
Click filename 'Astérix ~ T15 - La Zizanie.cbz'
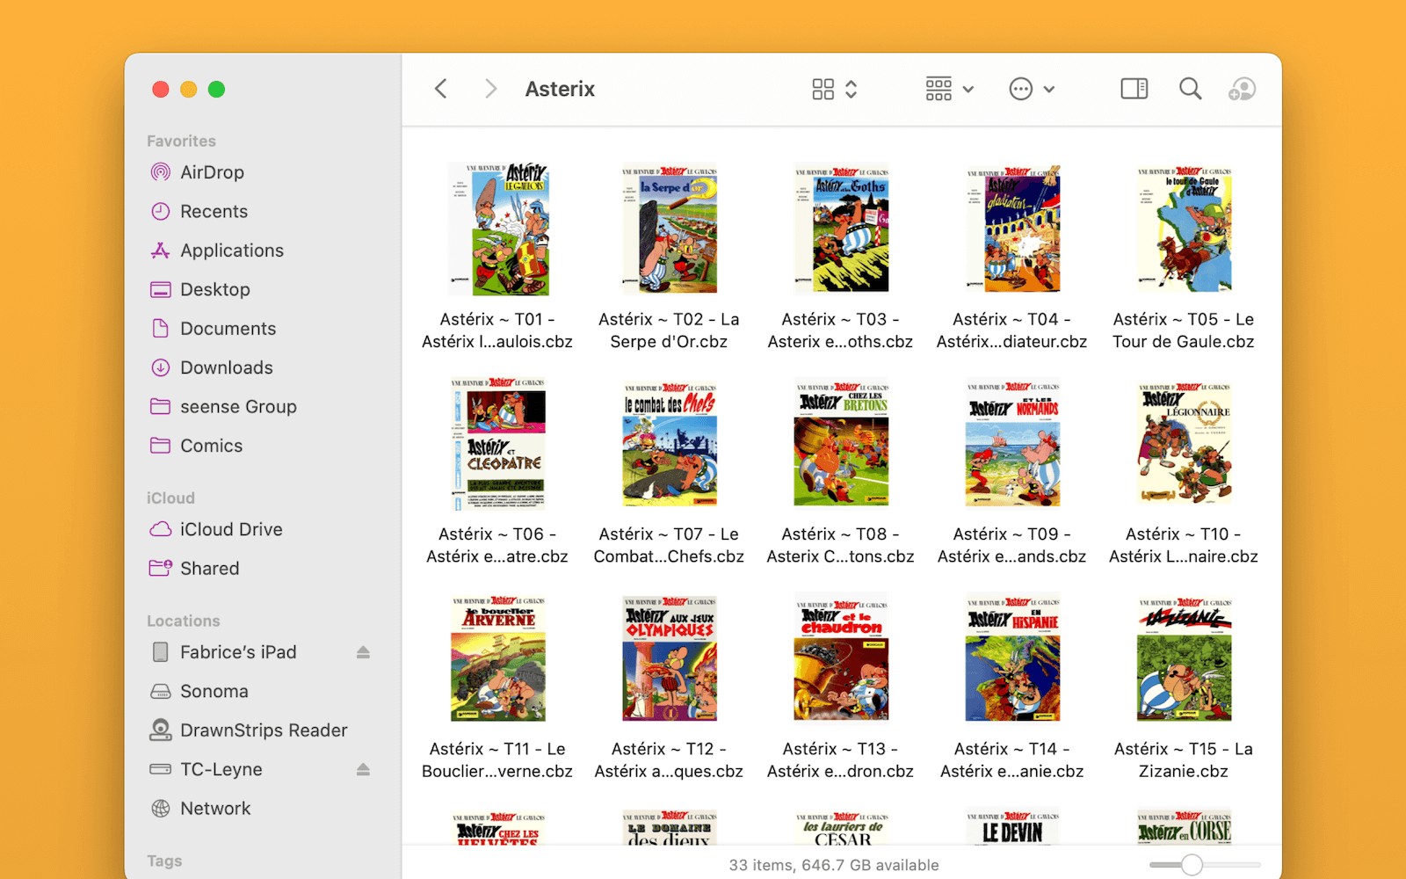pyautogui.click(x=1184, y=760)
